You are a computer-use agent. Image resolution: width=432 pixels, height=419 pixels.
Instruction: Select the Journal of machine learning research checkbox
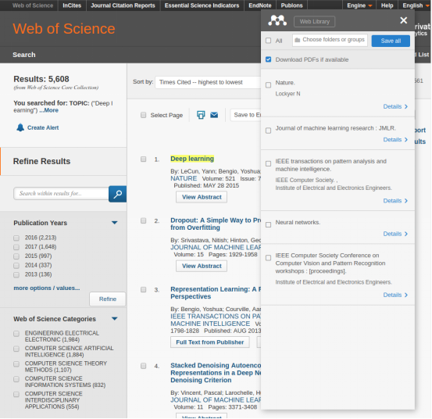coord(269,131)
